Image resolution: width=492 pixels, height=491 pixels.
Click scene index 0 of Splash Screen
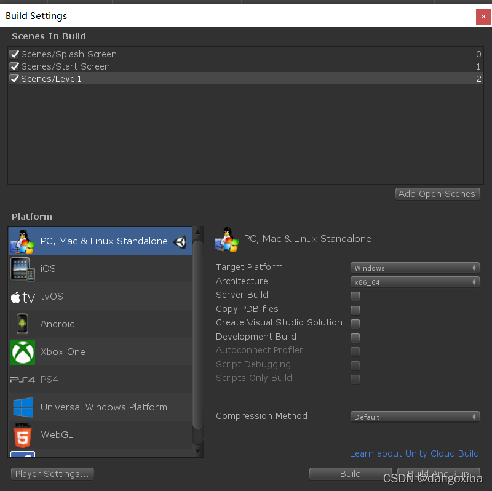pyautogui.click(x=478, y=54)
